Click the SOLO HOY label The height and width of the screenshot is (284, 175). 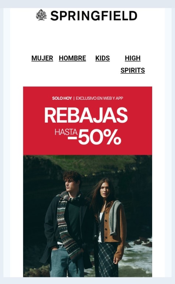62,98
